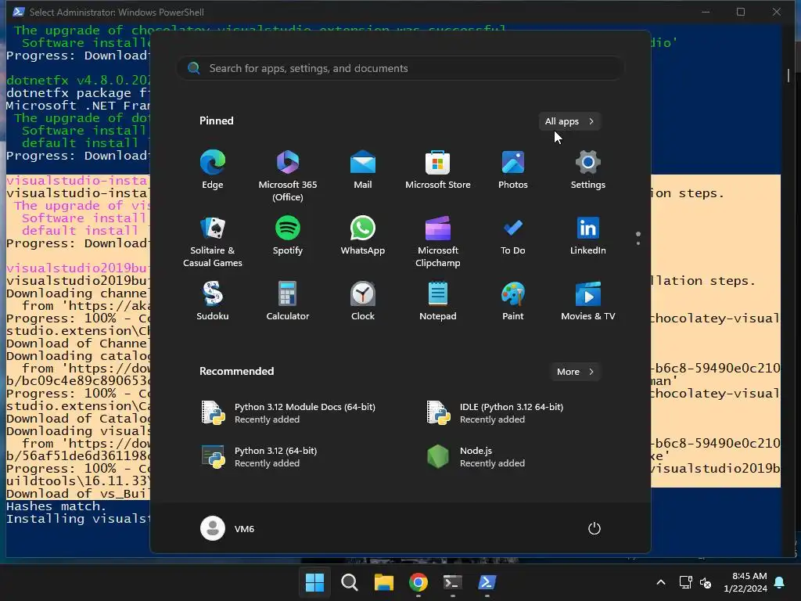Launch Python 3.12 (64-bit)

[x=260, y=457]
